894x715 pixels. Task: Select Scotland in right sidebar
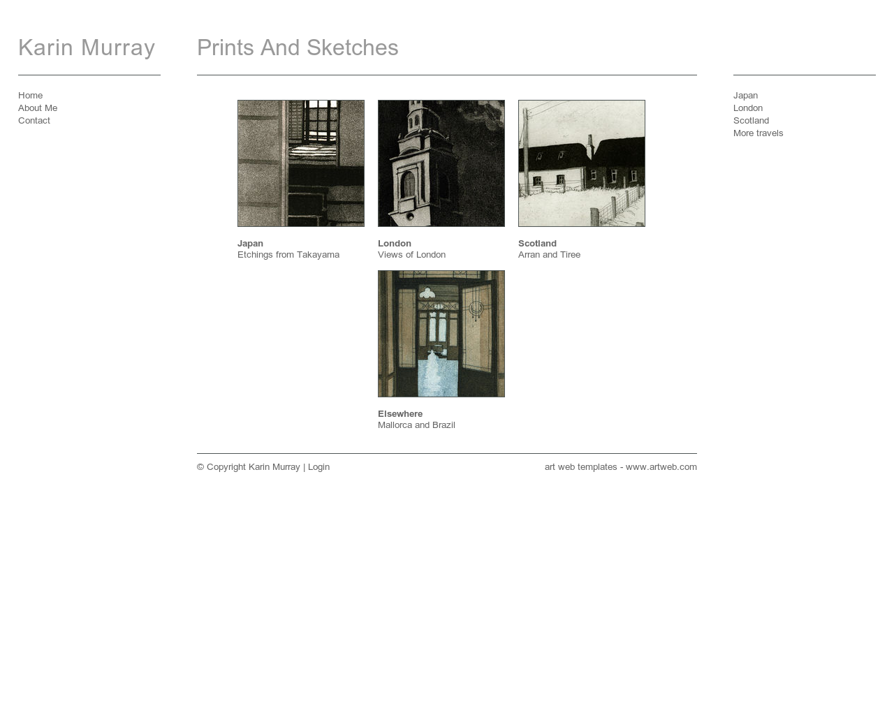[x=751, y=121]
